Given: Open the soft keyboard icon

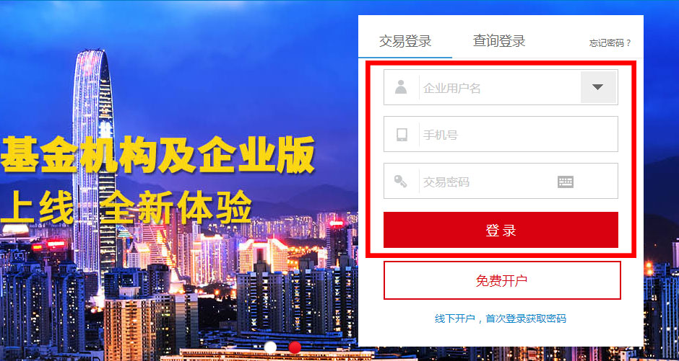Looking at the screenshot, I should click(566, 182).
